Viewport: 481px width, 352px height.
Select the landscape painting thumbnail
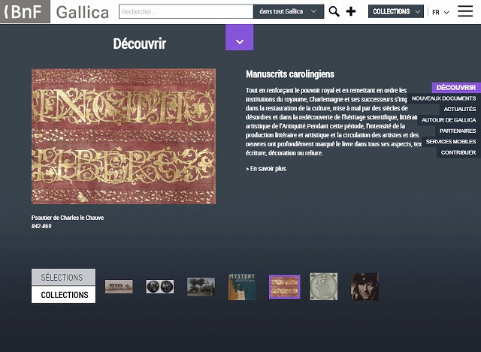(201, 287)
